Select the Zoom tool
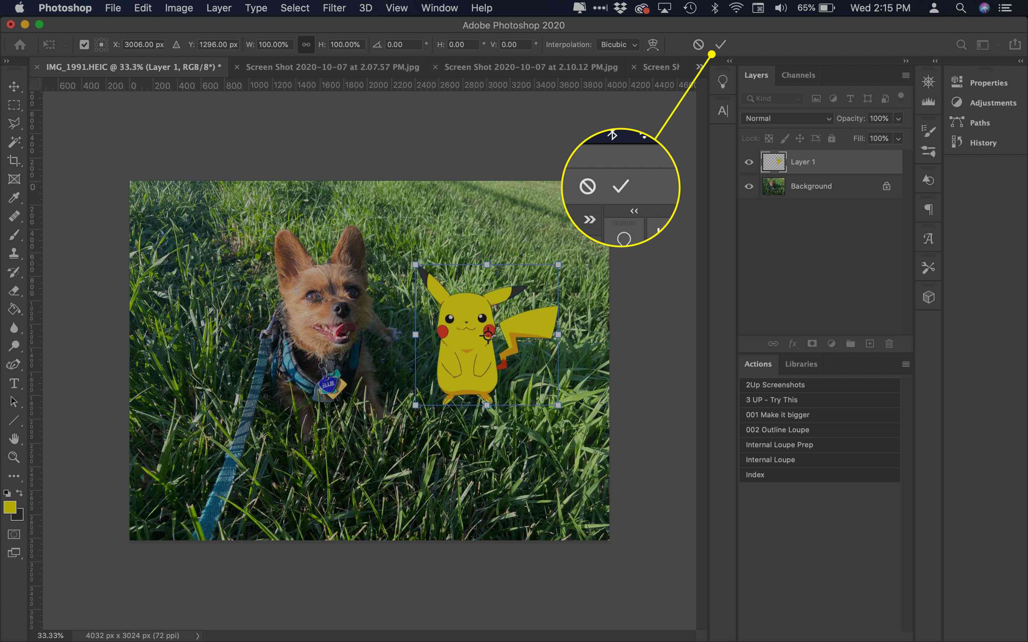 (x=14, y=457)
